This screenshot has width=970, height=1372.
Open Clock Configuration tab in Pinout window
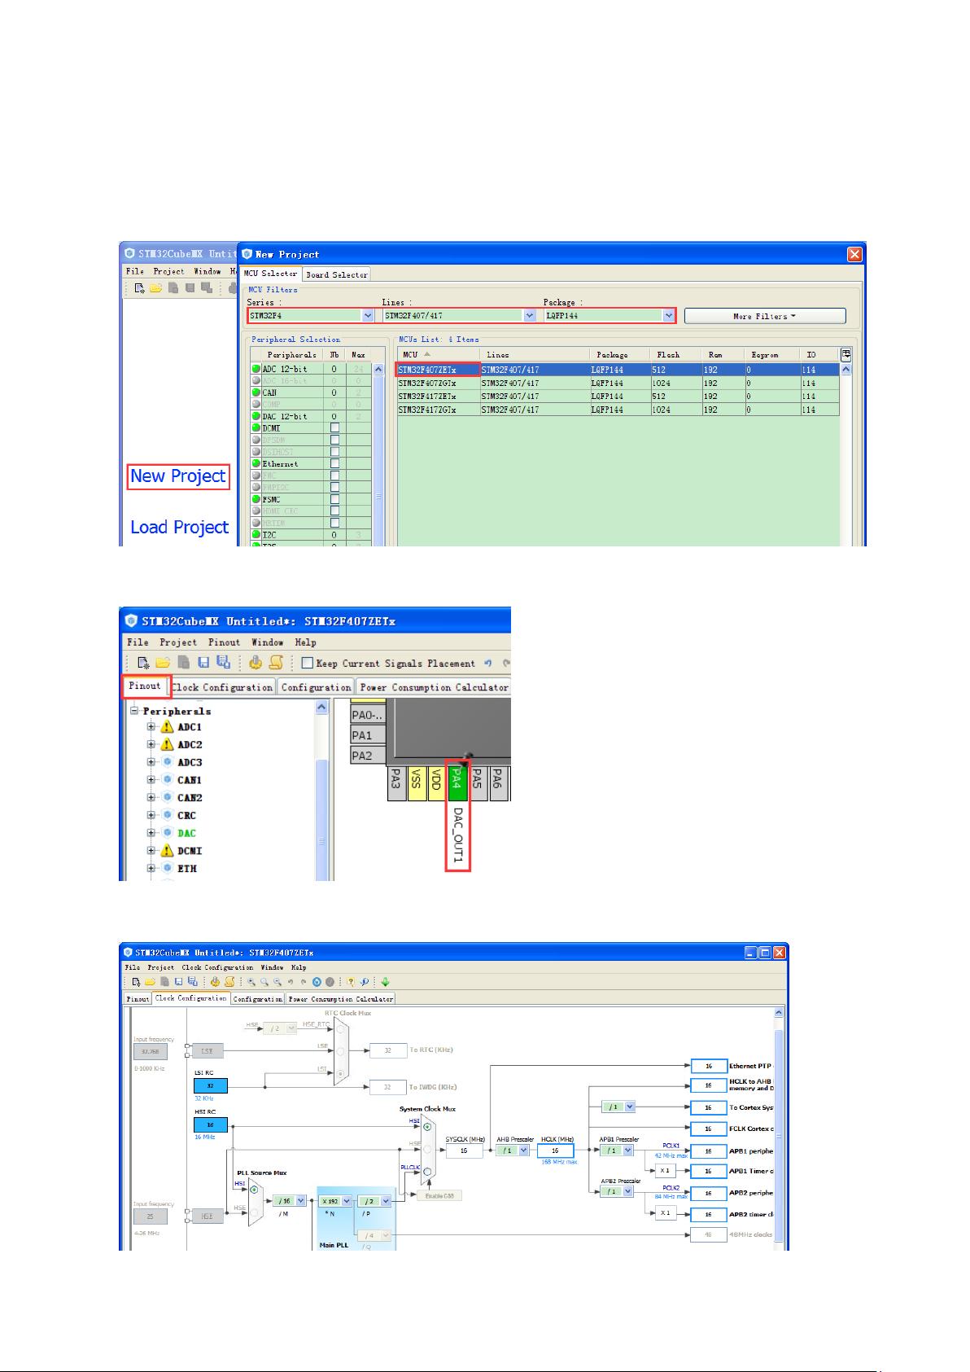222,687
